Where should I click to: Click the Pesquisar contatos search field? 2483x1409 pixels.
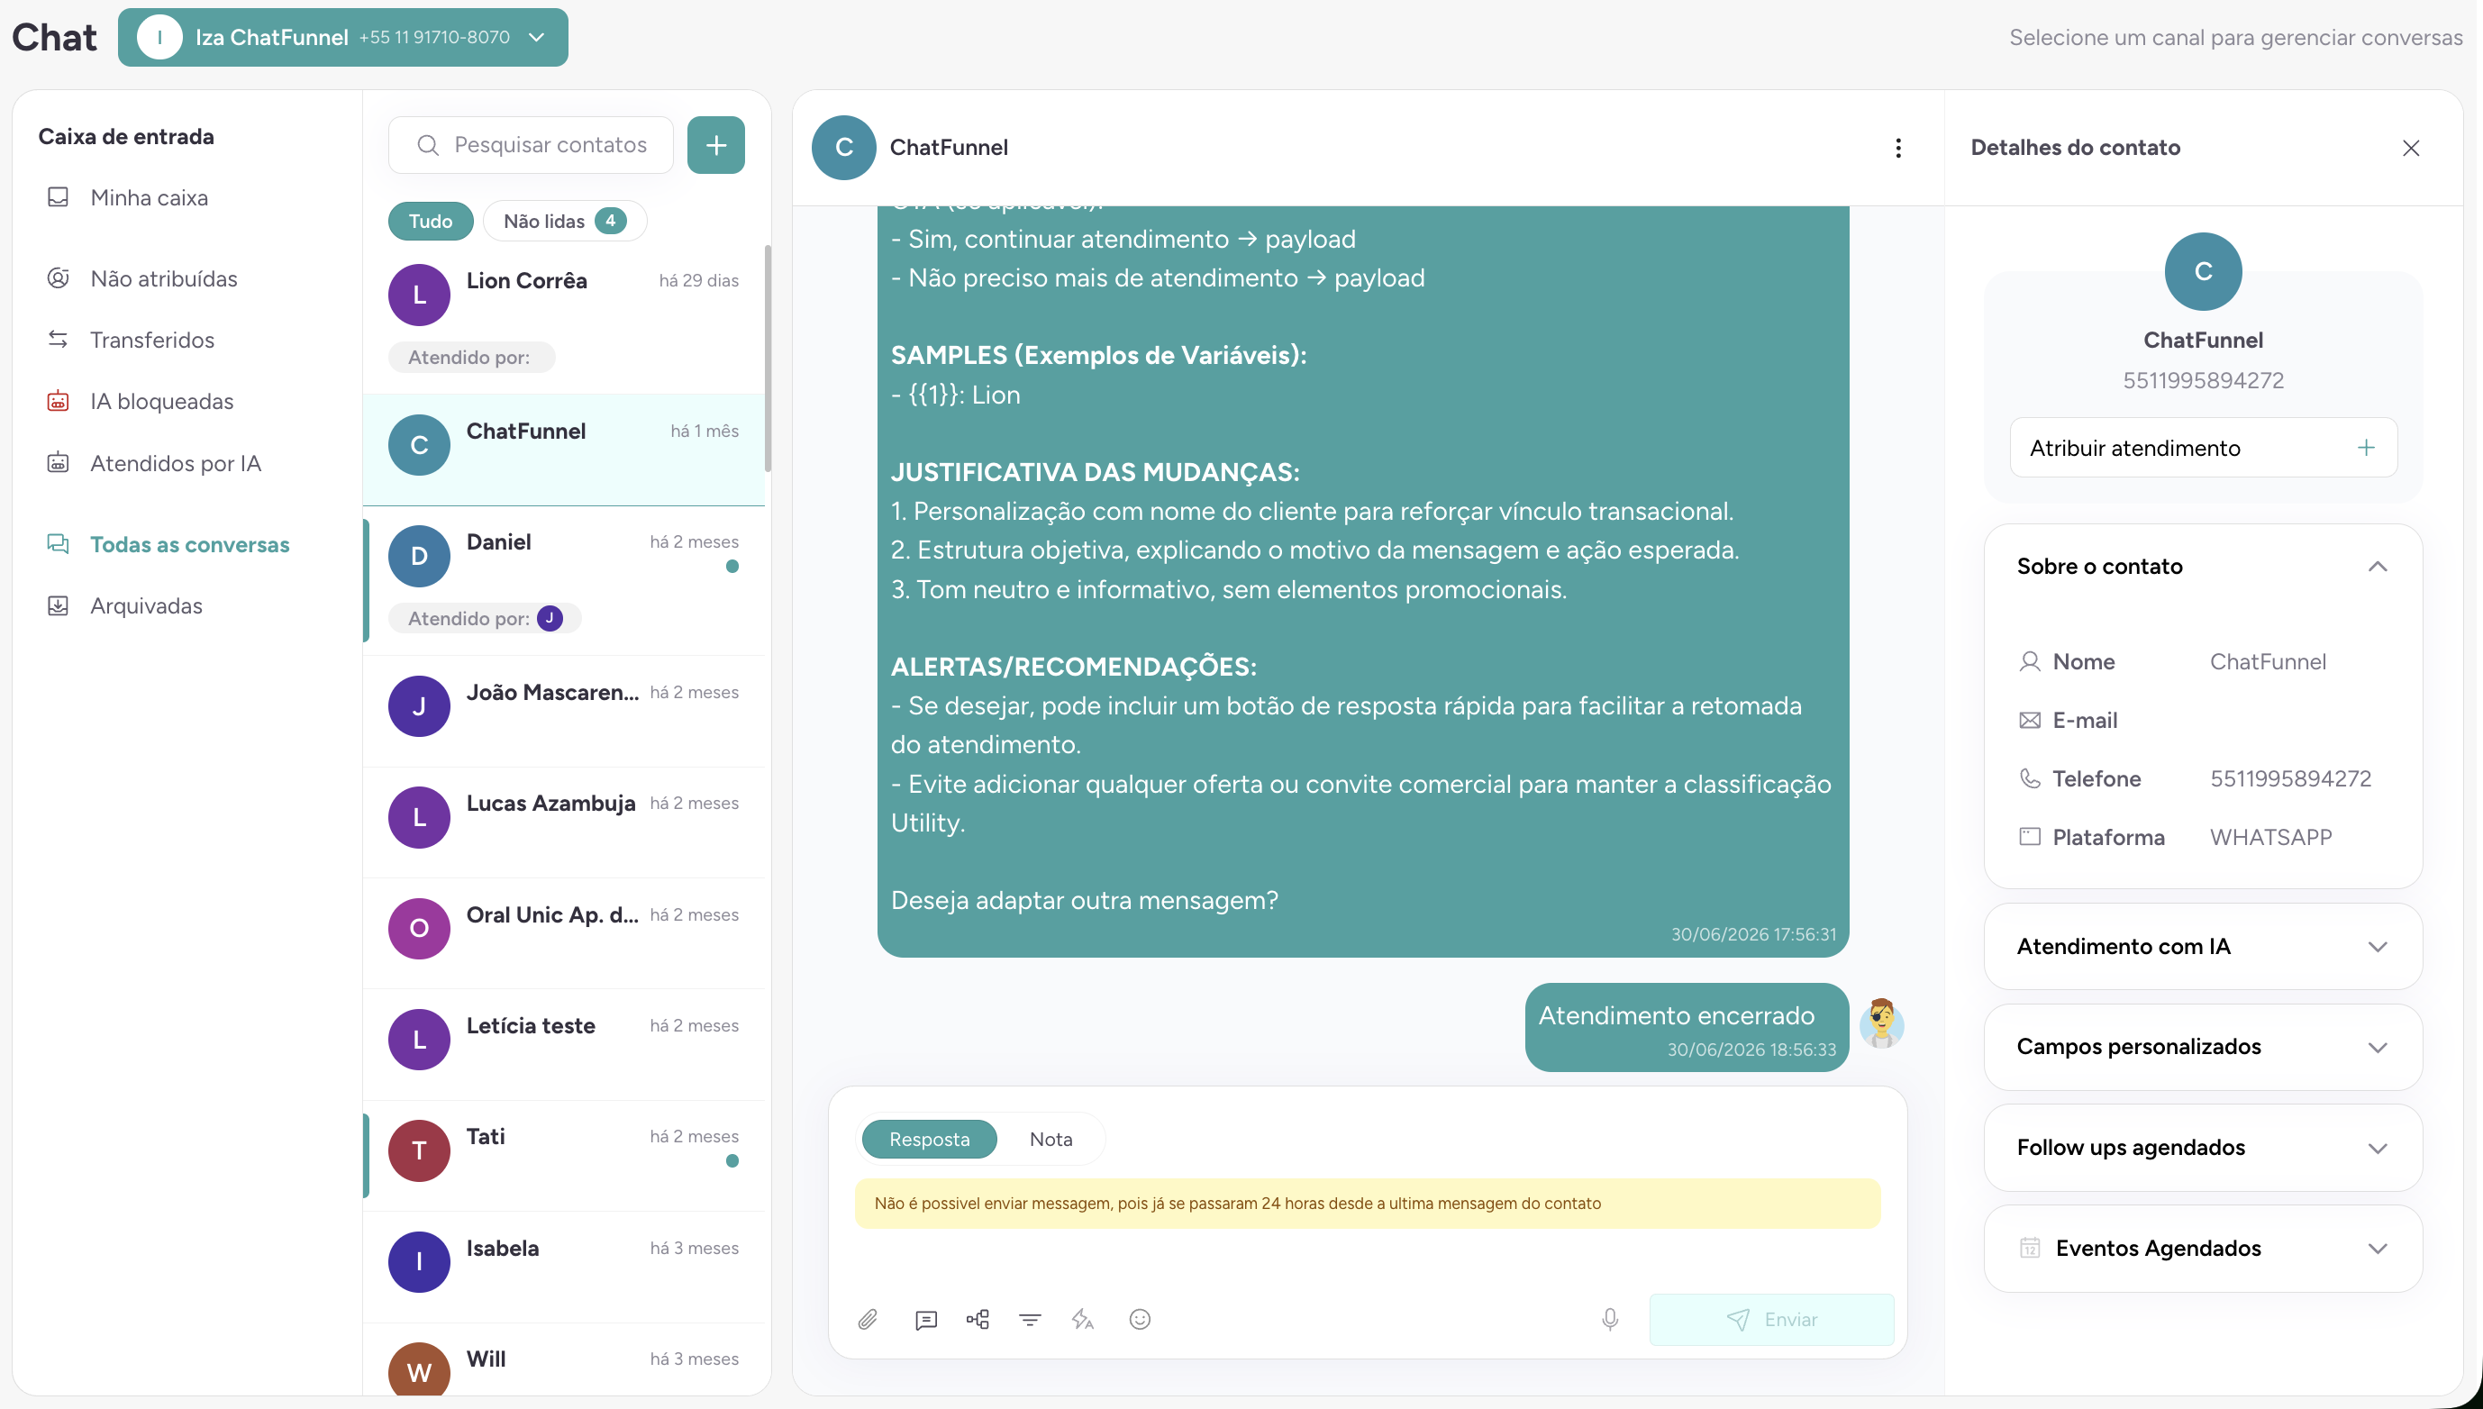click(531, 145)
